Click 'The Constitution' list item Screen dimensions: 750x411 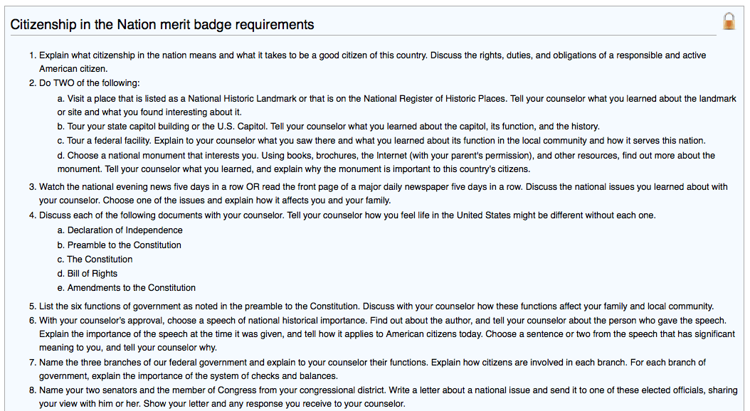(x=100, y=260)
